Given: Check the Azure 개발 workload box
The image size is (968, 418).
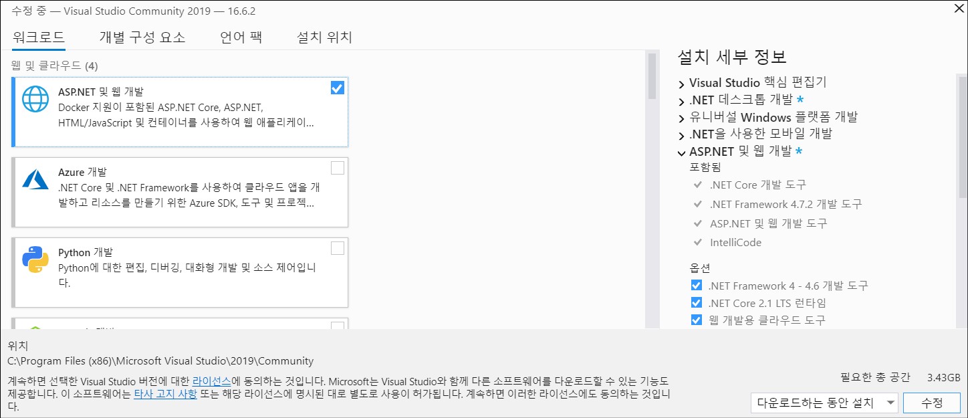Looking at the screenshot, I should [x=338, y=168].
